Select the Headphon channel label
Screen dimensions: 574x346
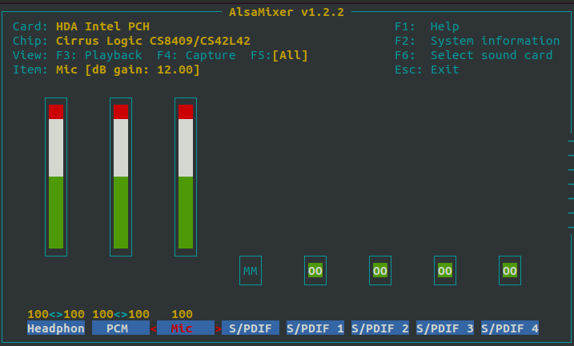click(x=56, y=328)
